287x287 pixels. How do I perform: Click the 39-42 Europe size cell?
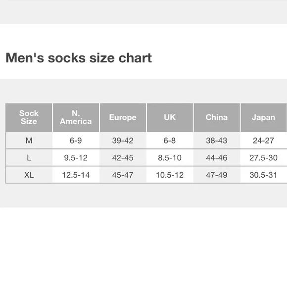point(123,141)
